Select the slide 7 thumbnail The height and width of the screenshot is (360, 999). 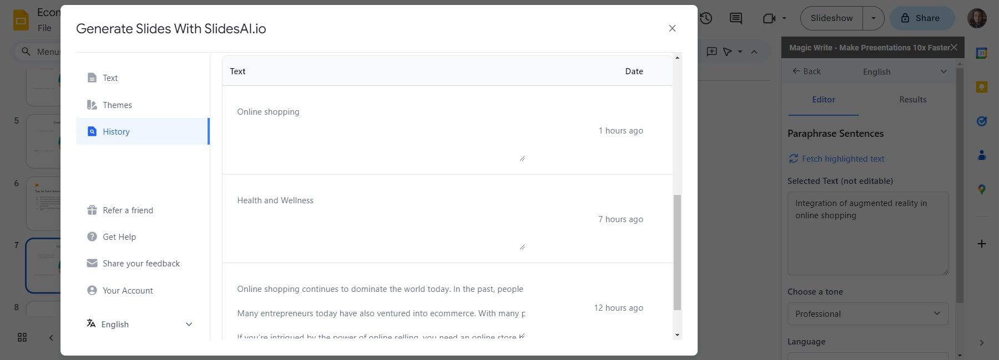(x=43, y=265)
